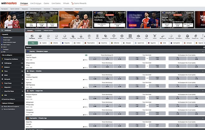The width and height of the screenshot is (205, 130).
Task: Open the basketball players promo banner
Action: point(76,20)
